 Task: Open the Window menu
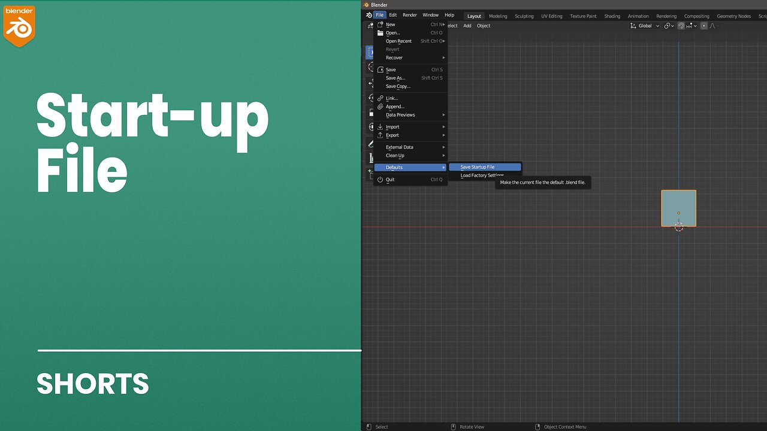click(x=430, y=15)
